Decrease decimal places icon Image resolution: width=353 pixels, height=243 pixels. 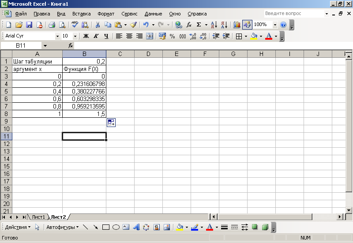(x=203, y=36)
